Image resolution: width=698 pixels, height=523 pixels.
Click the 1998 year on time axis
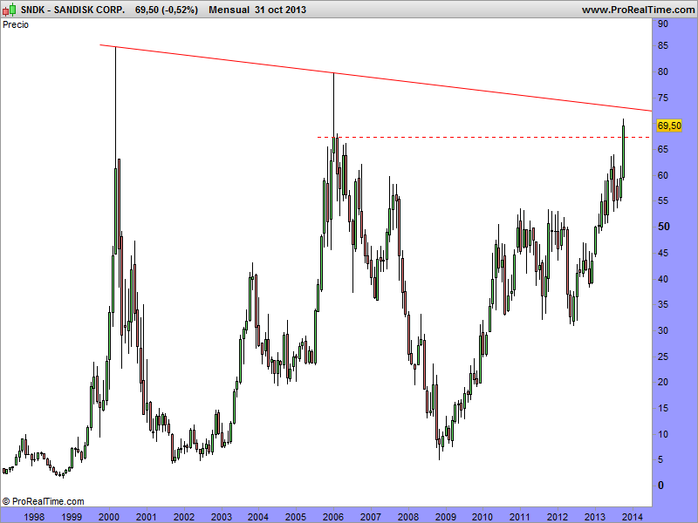click(34, 516)
